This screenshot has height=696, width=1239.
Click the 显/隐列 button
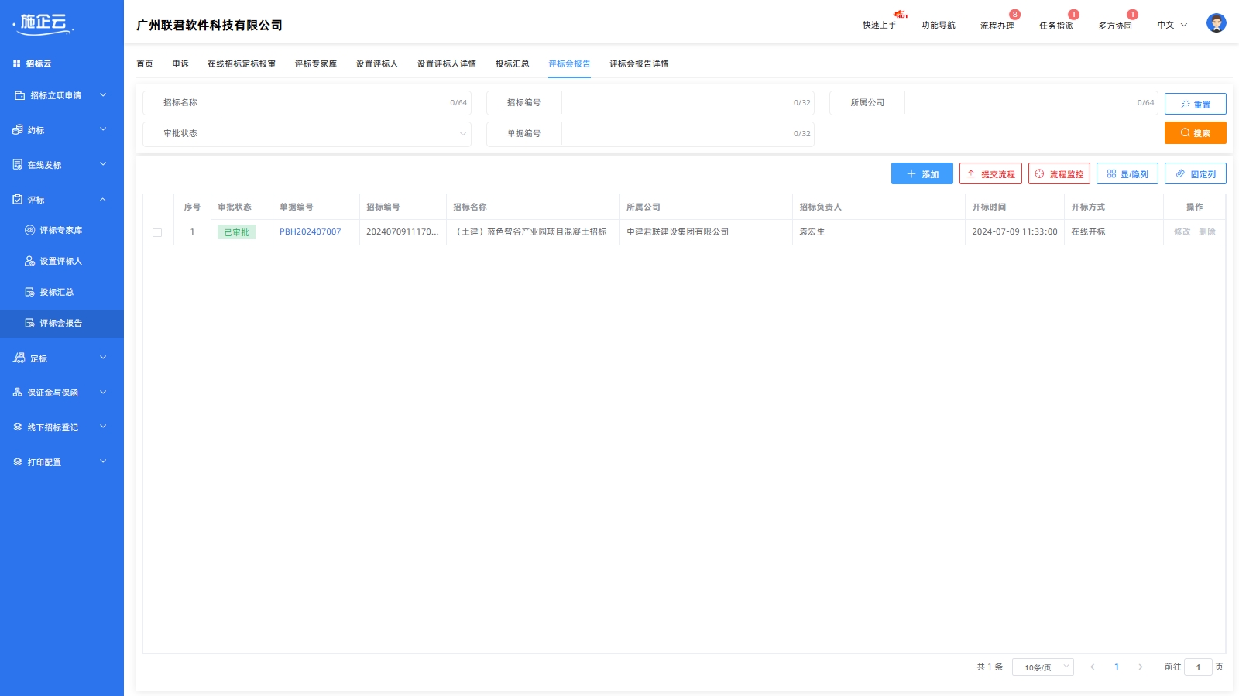coord(1127,174)
